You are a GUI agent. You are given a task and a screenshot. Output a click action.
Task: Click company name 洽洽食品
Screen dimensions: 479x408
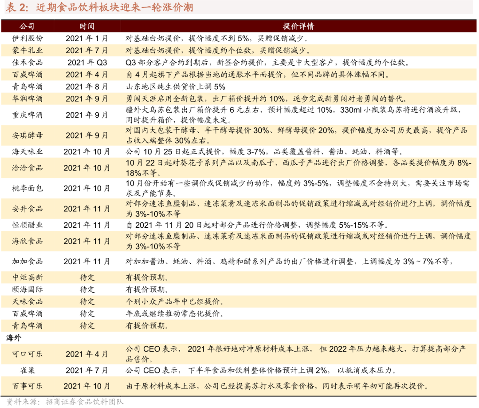tap(27, 168)
